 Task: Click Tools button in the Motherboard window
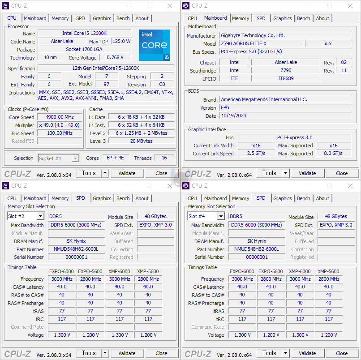click(269, 173)
